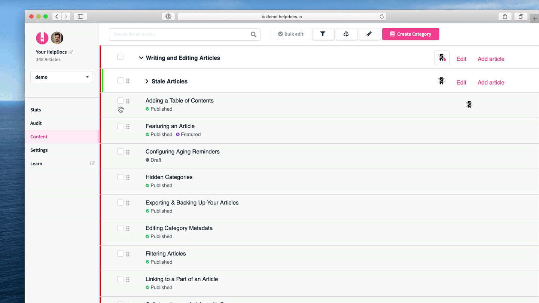Click Safari sidebar toggle icon
Image resolution: width=539 pixels, height=303 pixels.
pos(80,16)
